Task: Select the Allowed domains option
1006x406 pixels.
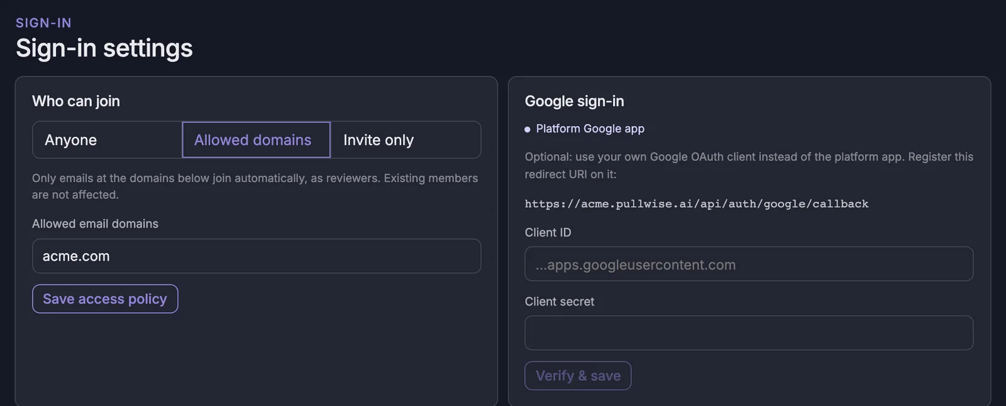Action: point(256,140)
